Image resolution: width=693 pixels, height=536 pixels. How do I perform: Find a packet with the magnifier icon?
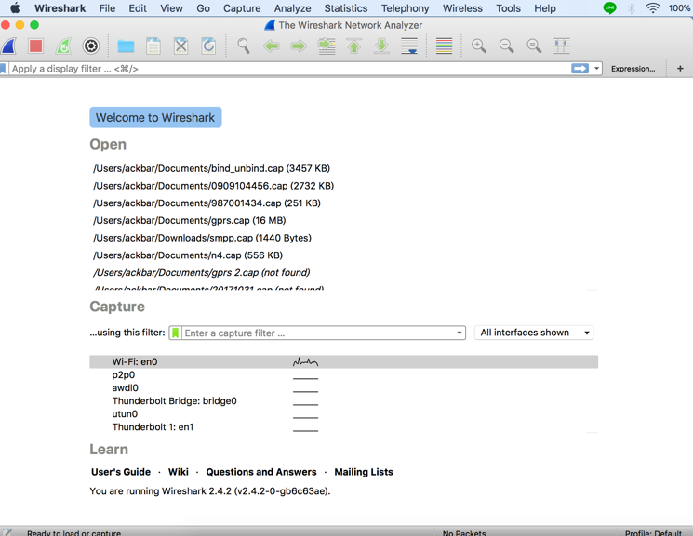pyautogui.click(x=244, y=46)
